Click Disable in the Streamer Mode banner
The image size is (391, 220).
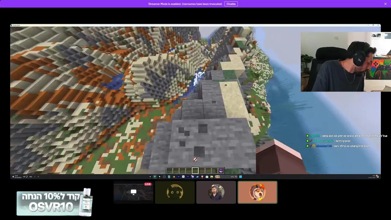click(x=231, y=4)
